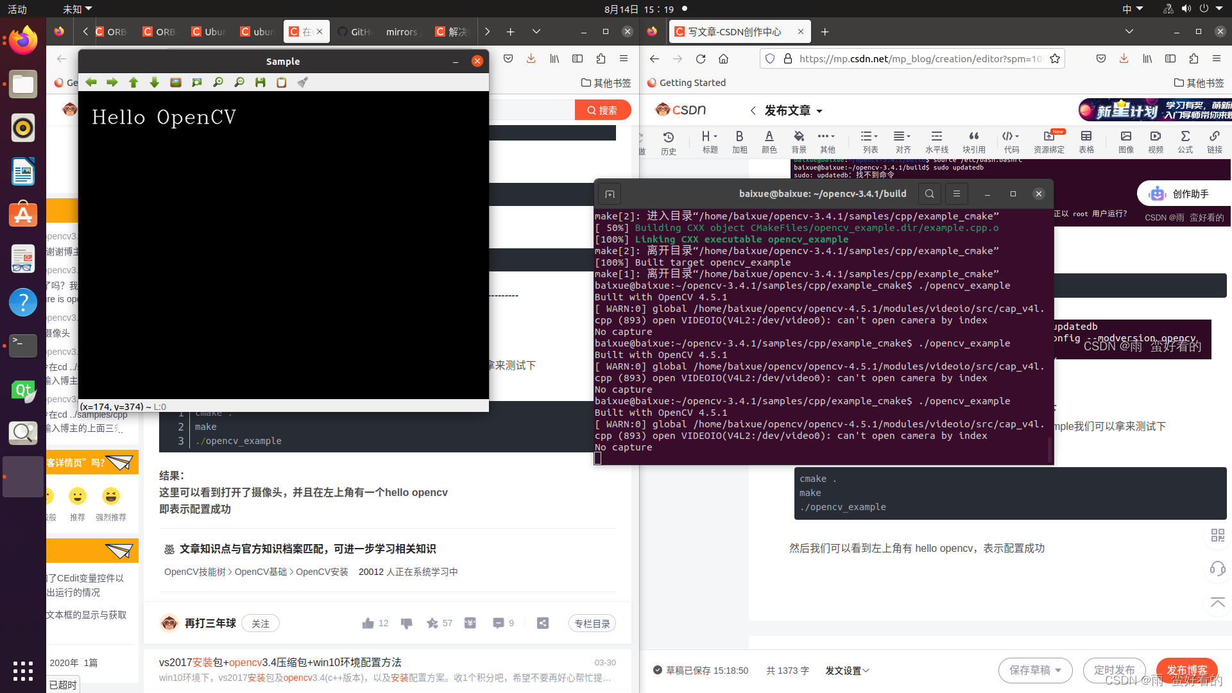Open 历史 history icon in editor
The height and width of the screenshot is (693, 1232).
click(668, 142)
